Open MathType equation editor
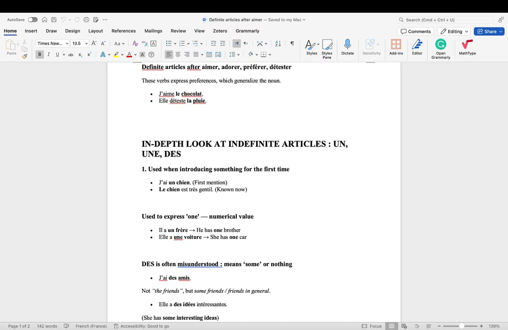 (x=467, y=46)
